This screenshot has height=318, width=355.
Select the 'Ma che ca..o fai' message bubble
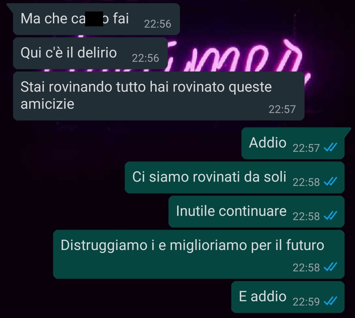[96, 19]
